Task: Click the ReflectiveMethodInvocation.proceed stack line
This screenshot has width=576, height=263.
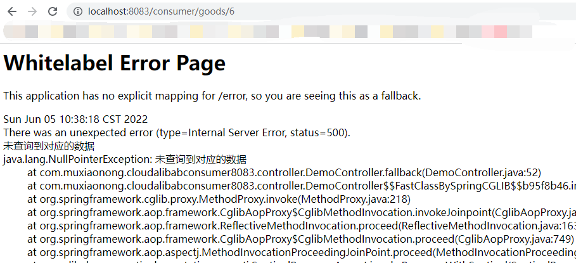Action: click(x=302, y=226)
